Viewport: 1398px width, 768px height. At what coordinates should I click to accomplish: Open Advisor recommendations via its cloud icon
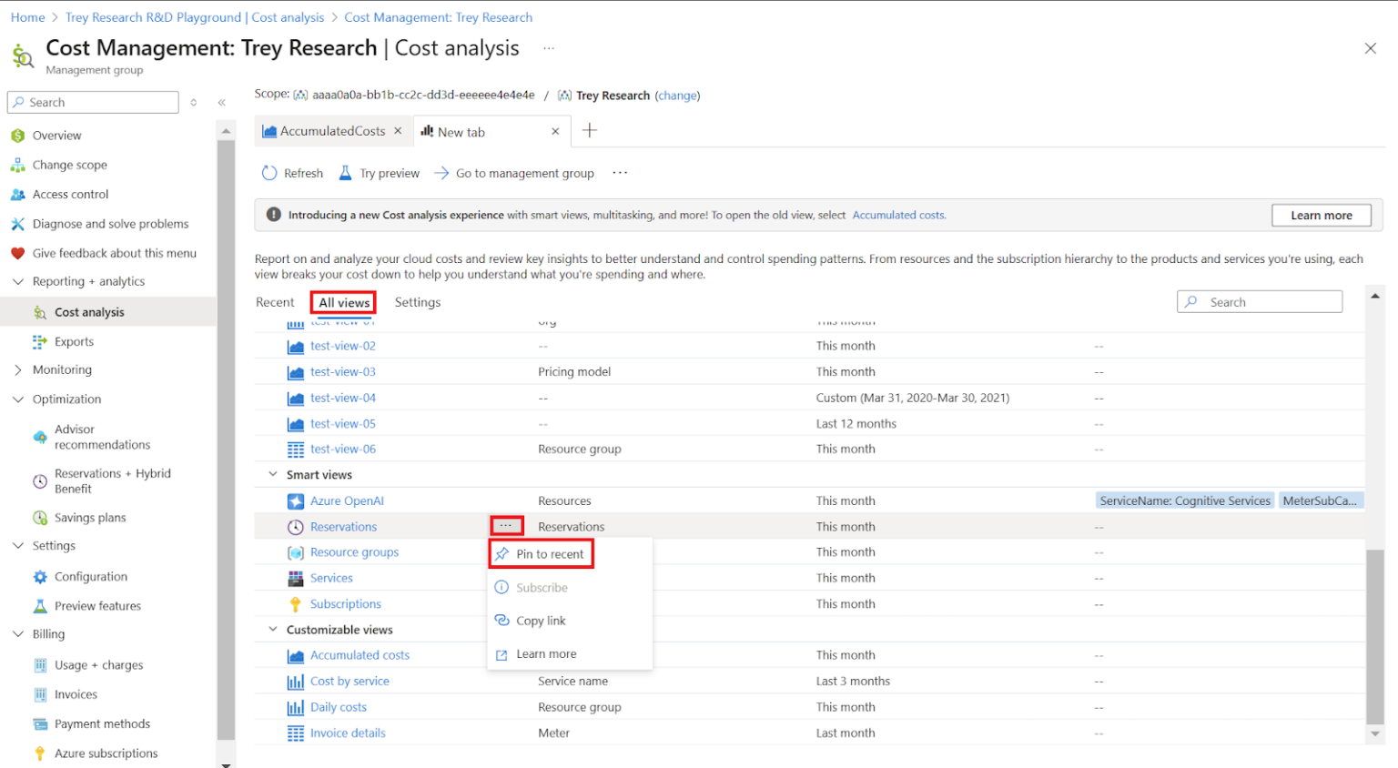pos(40,437)
